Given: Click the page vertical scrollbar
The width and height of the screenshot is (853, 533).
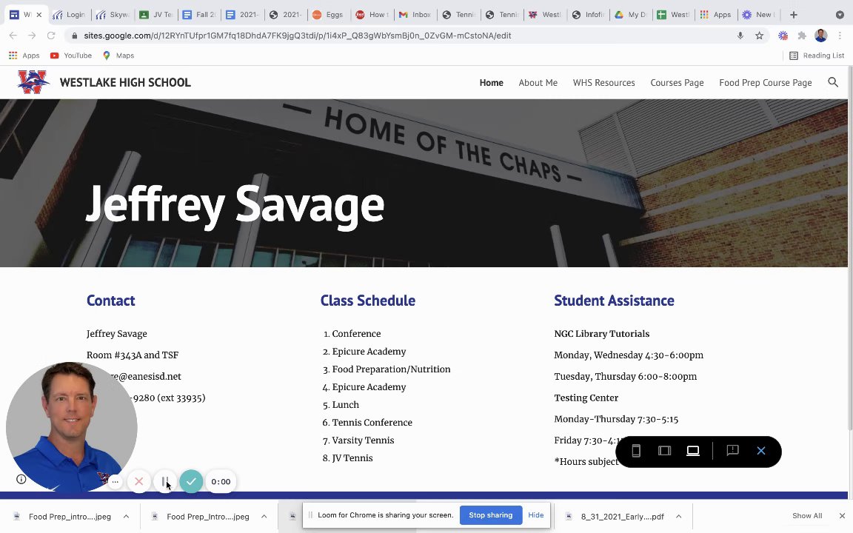Looking at the screenshot, I should [850, 248].
